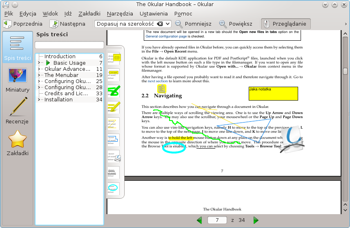The width and height of the screenshot is (350, 228).
Task: Select the Okular stamp annotation tool
Action: pos(114,156)
